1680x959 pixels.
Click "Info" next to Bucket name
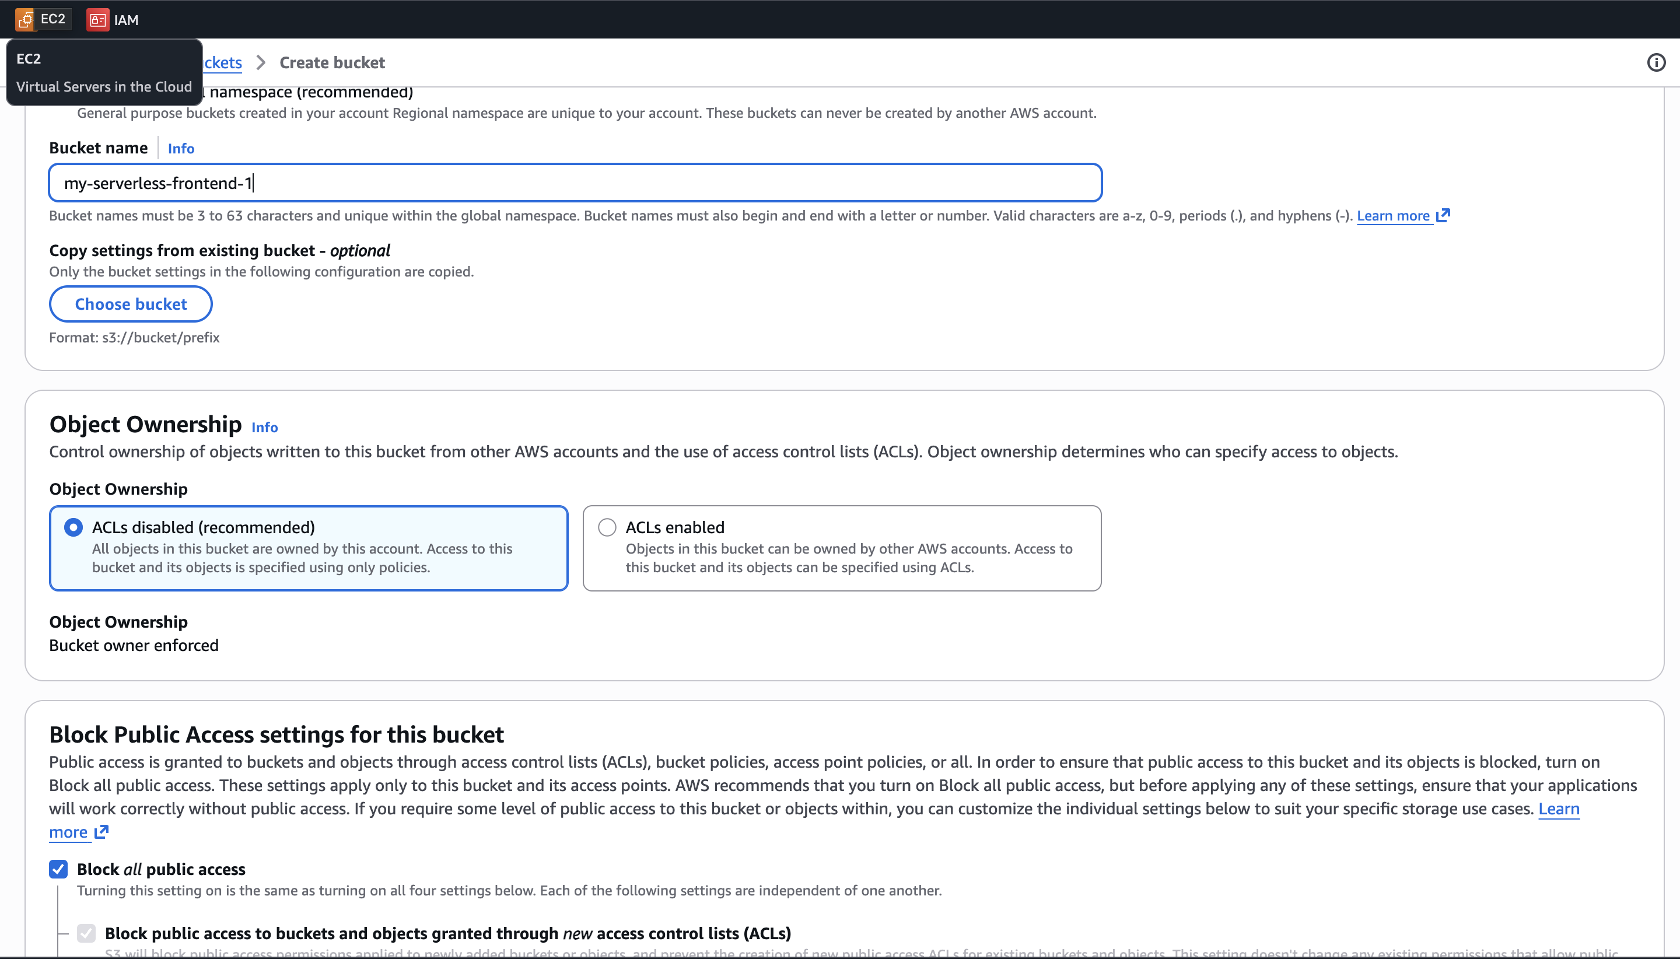point(180,148)
